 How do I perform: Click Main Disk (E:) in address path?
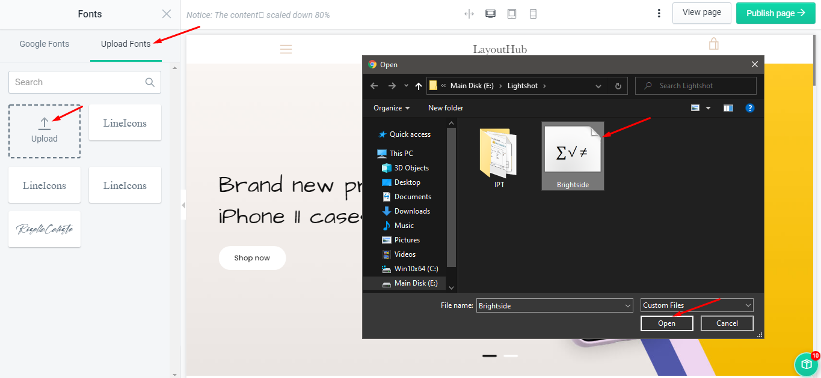coord(472,86)
